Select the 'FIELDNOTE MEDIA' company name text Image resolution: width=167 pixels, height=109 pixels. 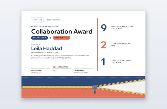coord(53,20)
